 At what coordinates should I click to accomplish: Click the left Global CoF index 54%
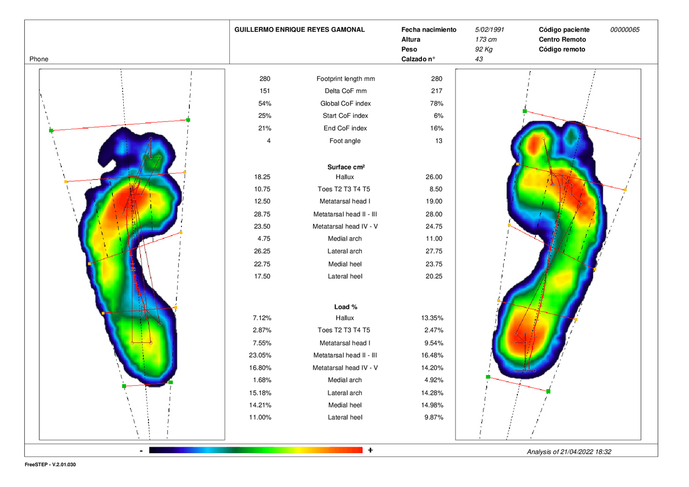pyautogui.click(x=264, y=103)
